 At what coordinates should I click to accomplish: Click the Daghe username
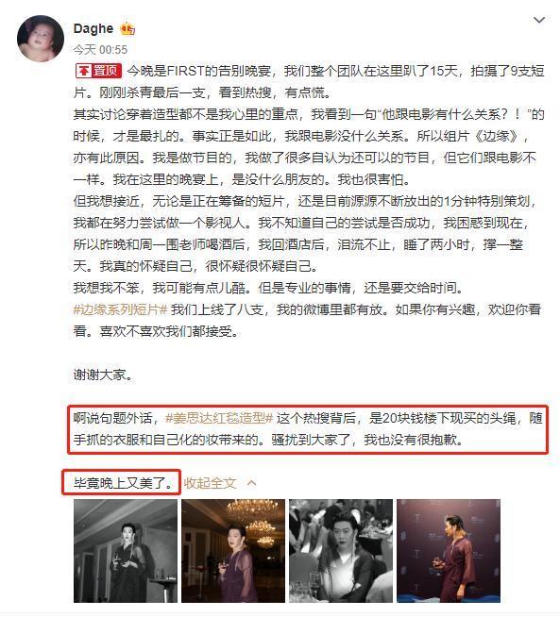(x=93, y=28)
